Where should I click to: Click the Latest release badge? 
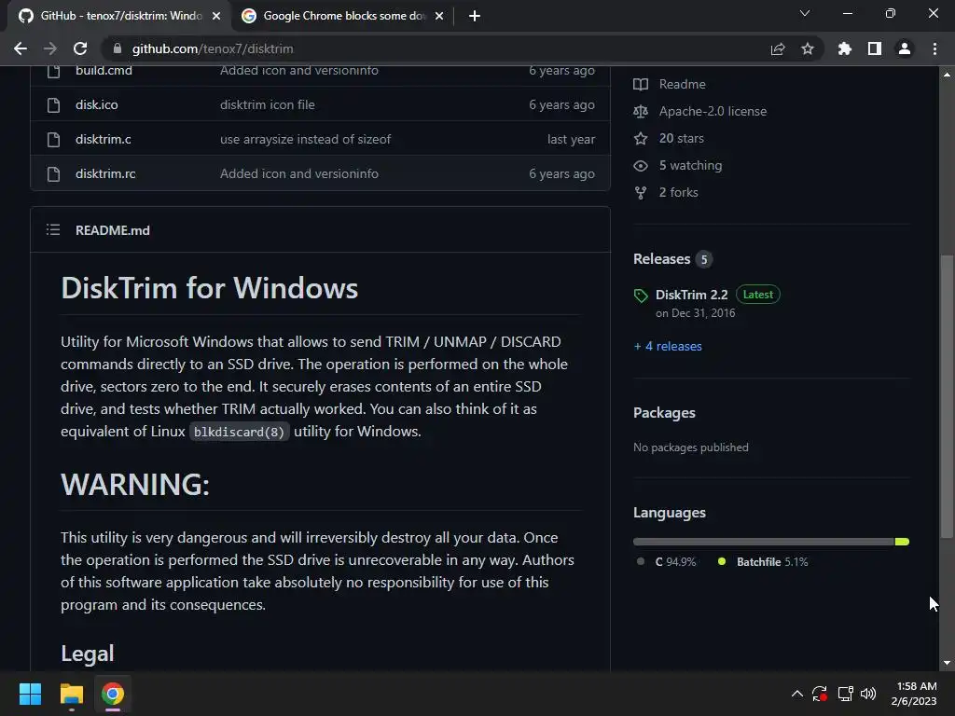757,295
